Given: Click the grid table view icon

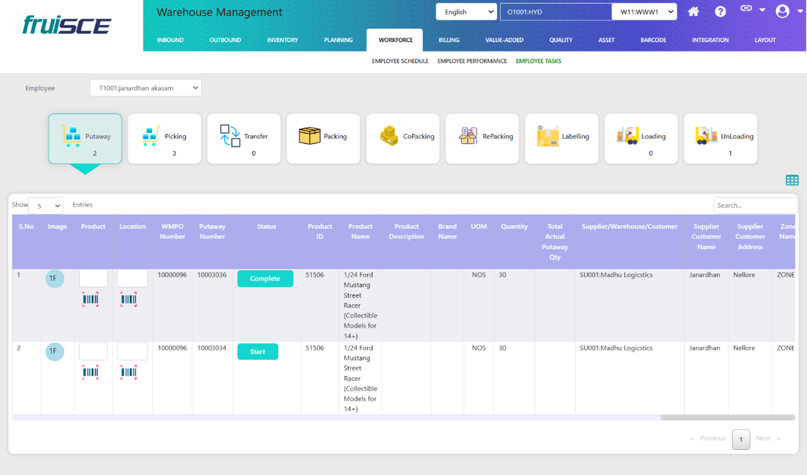Looking at the screenshot, I should (792, 180).
